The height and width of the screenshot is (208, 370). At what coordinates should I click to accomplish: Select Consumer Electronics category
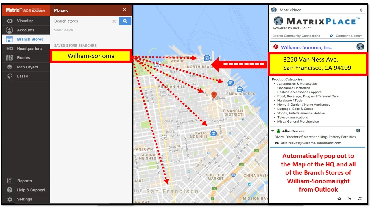(294, 88)
